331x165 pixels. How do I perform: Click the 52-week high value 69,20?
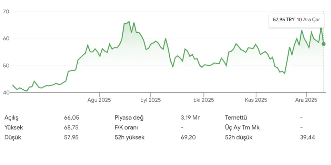pyautogui.click(x=188, y=137)
